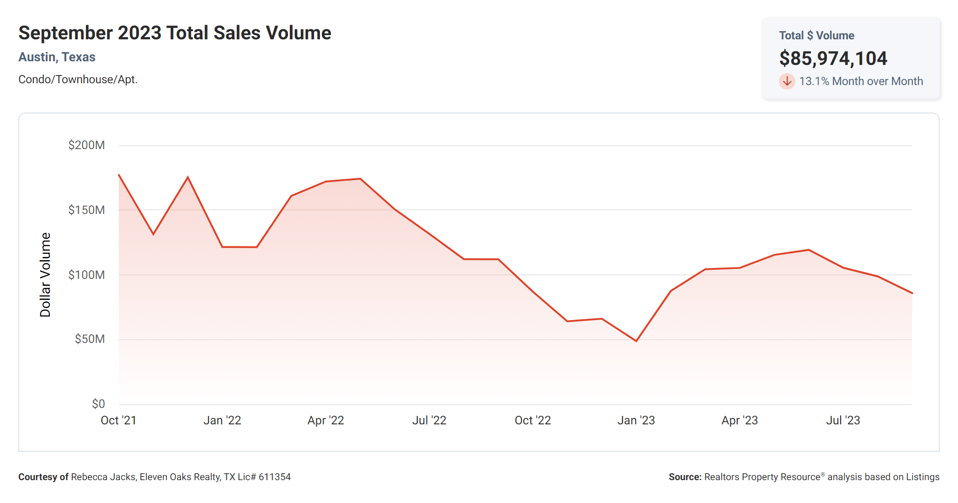Click the Jan '22 x-axis label
Image resolution: width=958 pixels, height=503 pixels.
click(222, 420)
